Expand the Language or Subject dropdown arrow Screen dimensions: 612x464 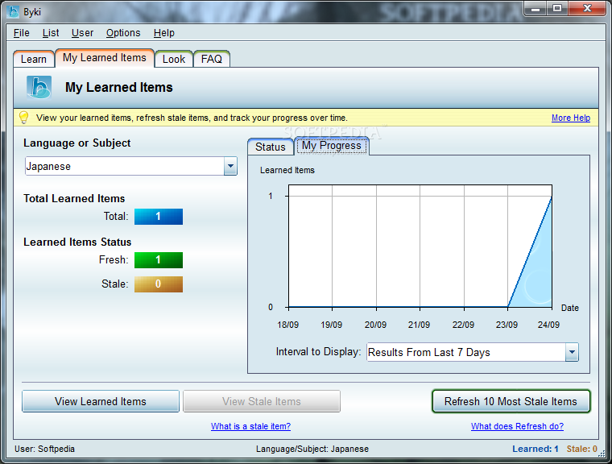click(x=230, y=167)
